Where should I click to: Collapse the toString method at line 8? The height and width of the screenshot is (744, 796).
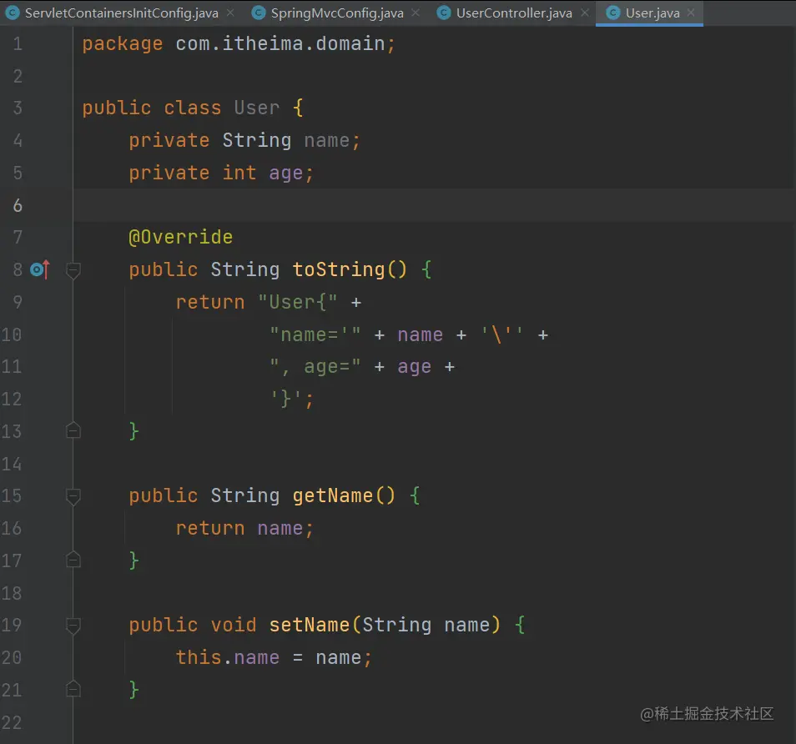pyautogui.click(x=73, y=270)
